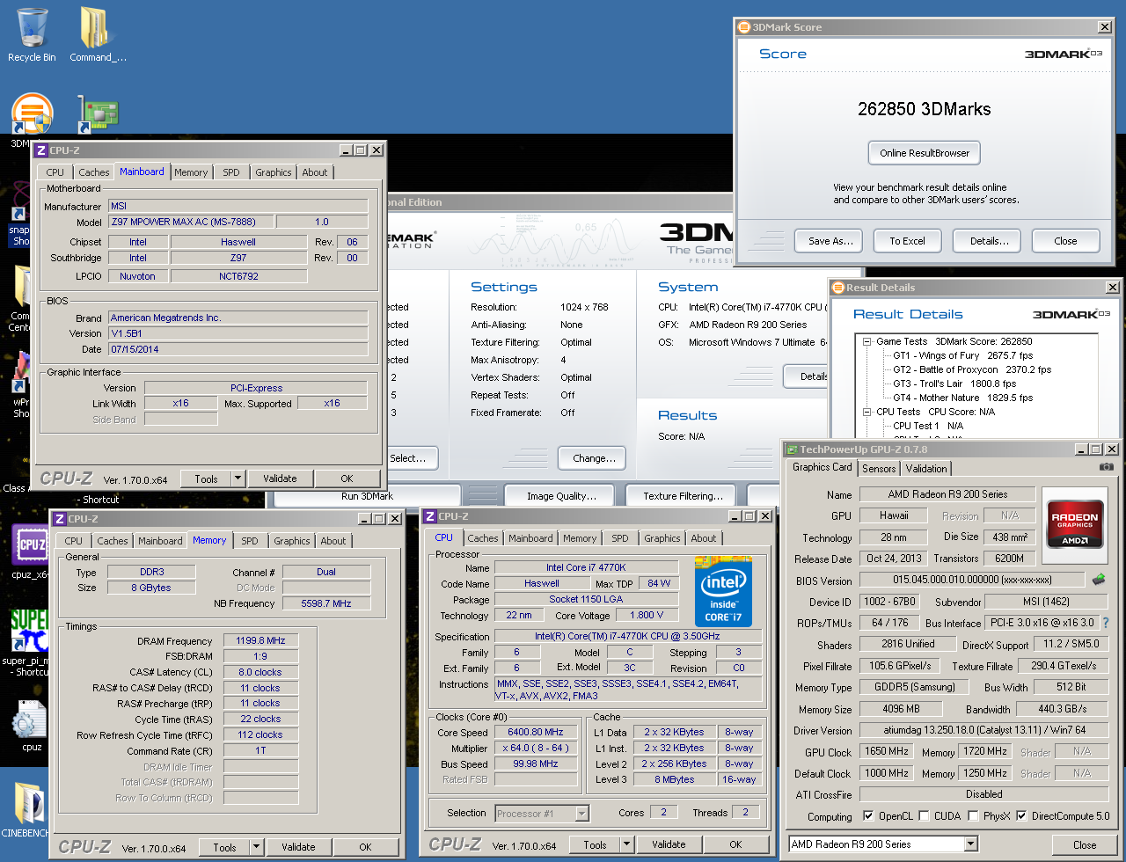
Task: Click the Image Quality... button
Action: pos(561,496)
